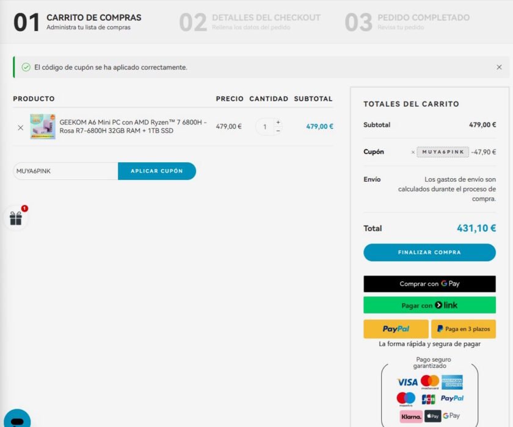Click the Visa card logo
Viewport: 513px width, 427px height.
pyautogui.click(x=407, y=382)
